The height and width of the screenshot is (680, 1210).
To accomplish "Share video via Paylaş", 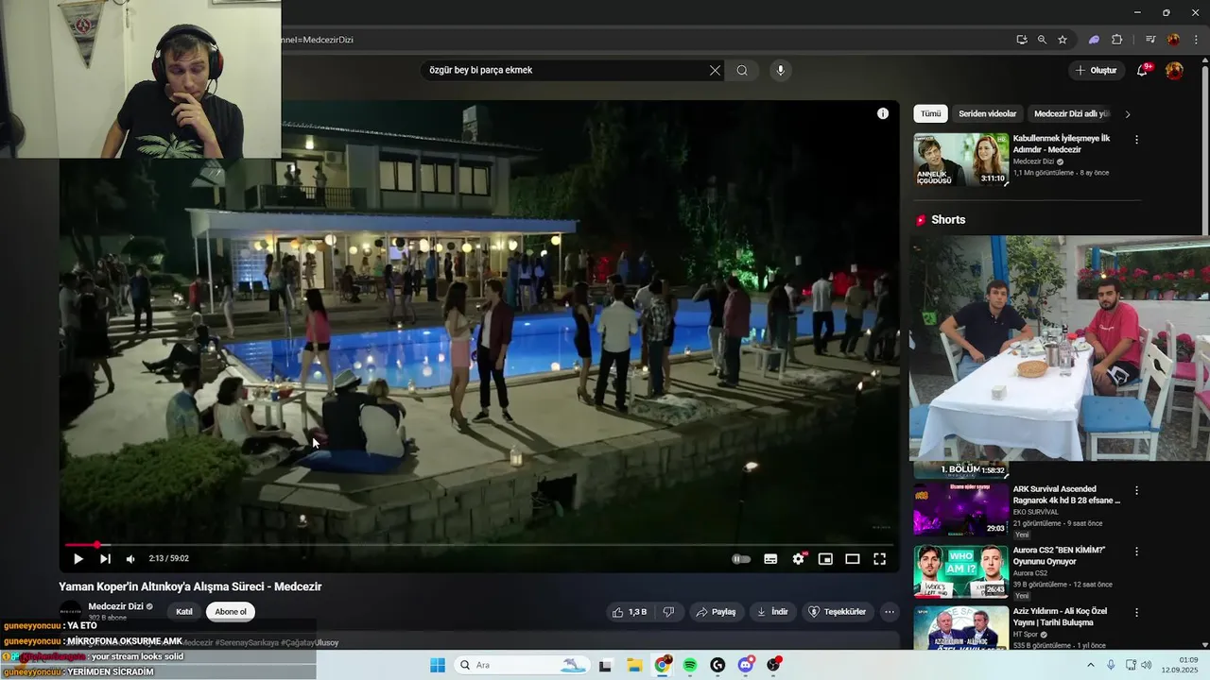I will (716, 612).
